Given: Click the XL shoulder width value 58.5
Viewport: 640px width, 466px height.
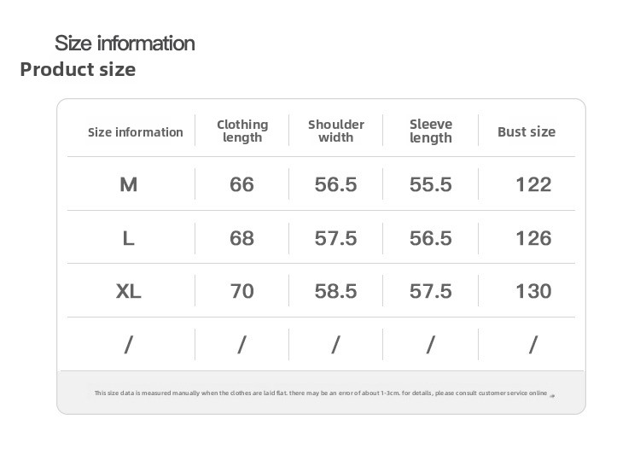Looking at the screenshot, I should 335,291.
